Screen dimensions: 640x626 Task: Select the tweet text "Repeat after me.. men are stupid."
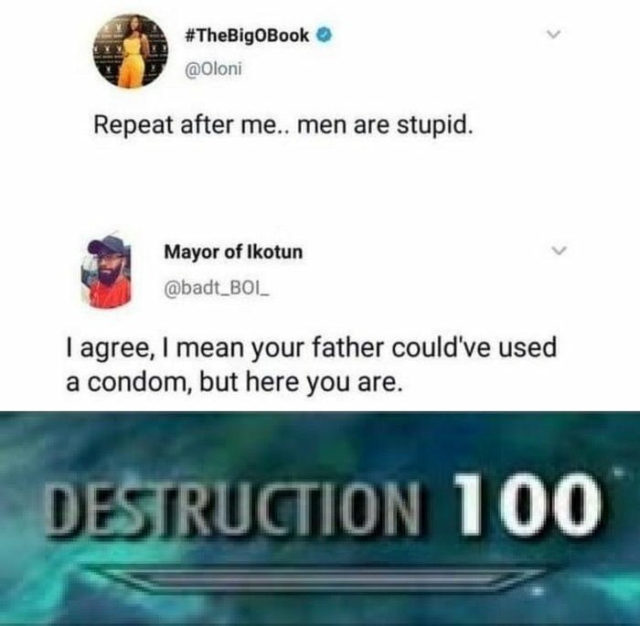click(283, 125)
